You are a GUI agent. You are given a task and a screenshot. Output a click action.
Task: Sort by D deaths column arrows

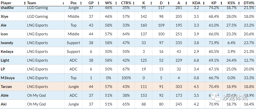pos(169,3)
